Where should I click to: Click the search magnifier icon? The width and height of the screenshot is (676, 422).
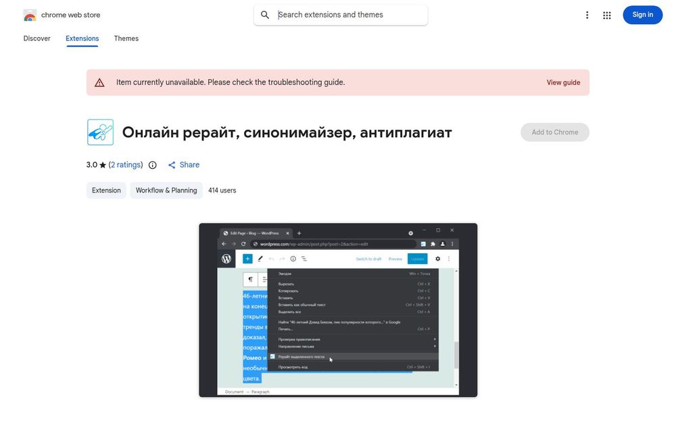tap(265, 15)
